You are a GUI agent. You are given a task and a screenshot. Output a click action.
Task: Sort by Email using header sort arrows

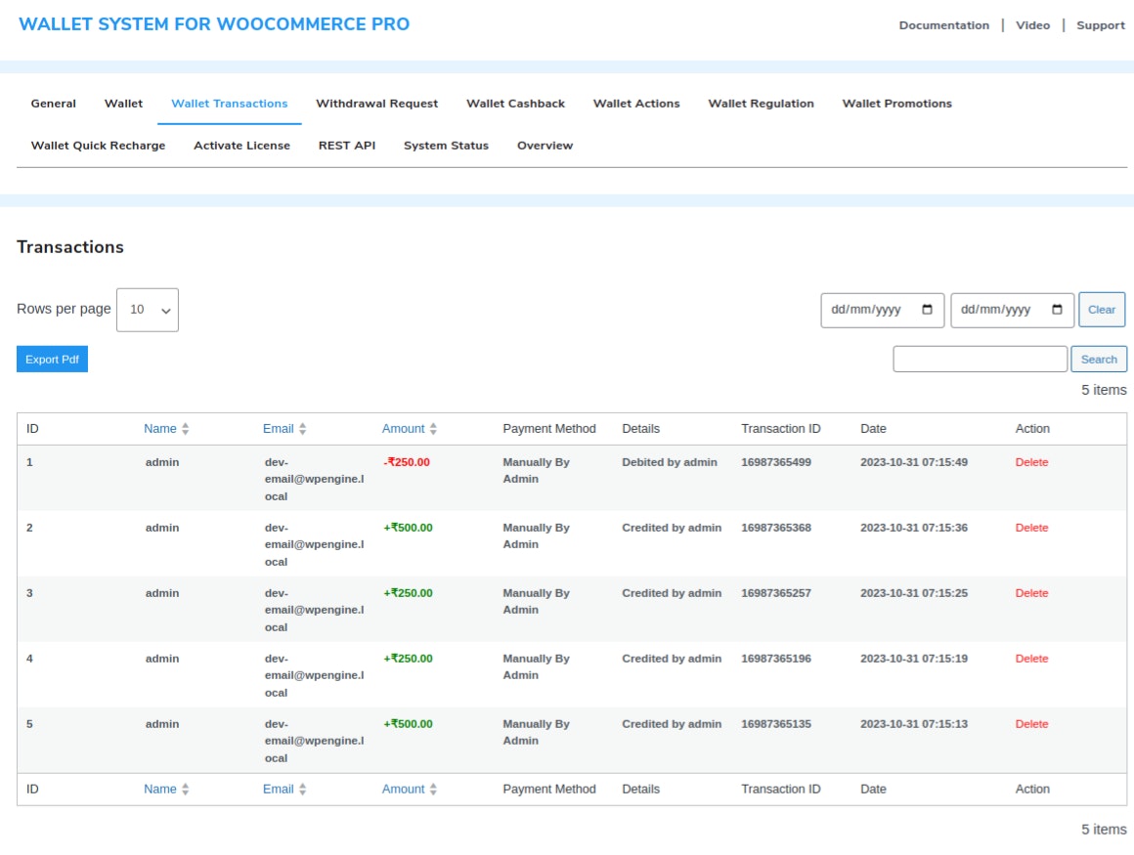(x=302, y=429)
